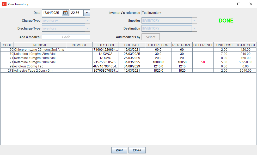Open the Discharge Type dropdown
The image size is (257, 155).
point(88,28)
